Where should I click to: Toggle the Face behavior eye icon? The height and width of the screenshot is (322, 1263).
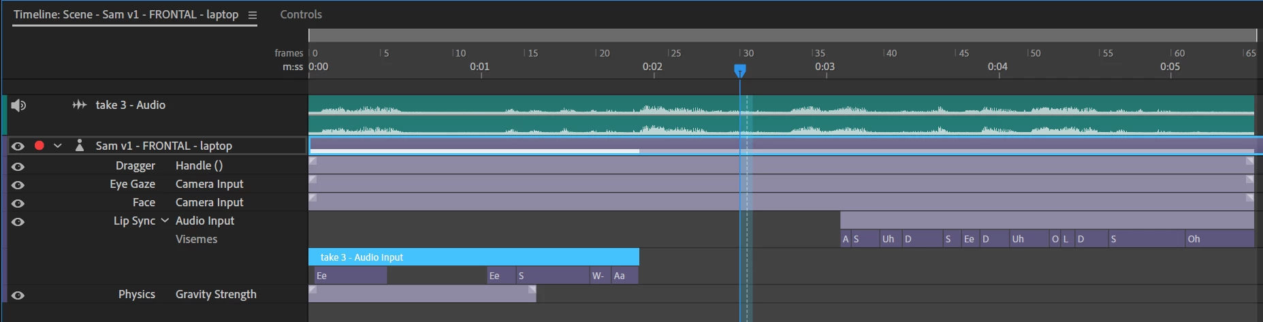[18, 203]
